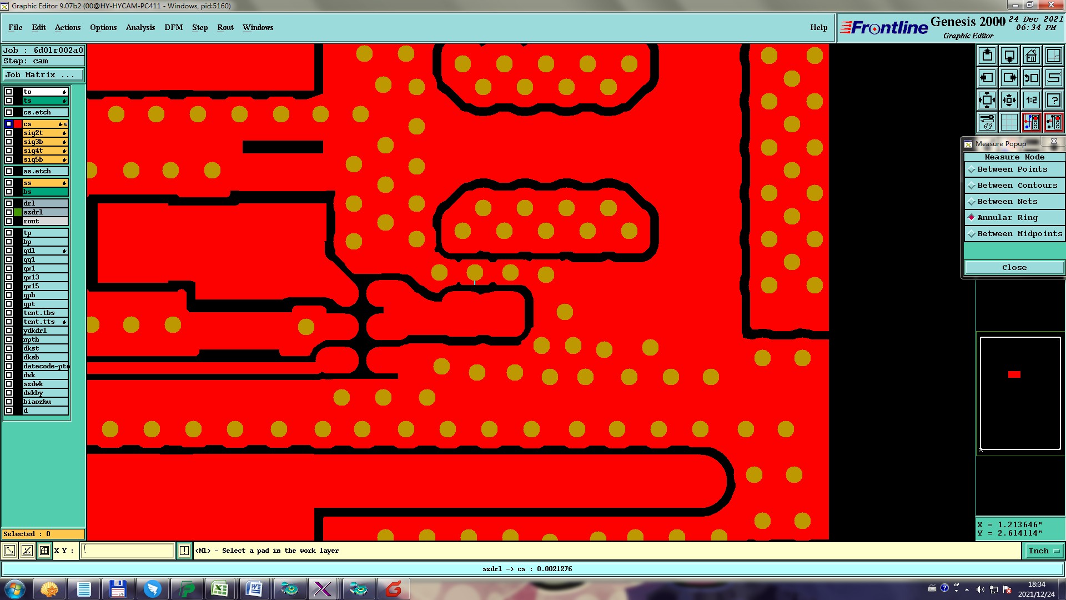This screenshot has height=600, width=1066.
Task: Click the home view icon
Action: point(1031,56)
